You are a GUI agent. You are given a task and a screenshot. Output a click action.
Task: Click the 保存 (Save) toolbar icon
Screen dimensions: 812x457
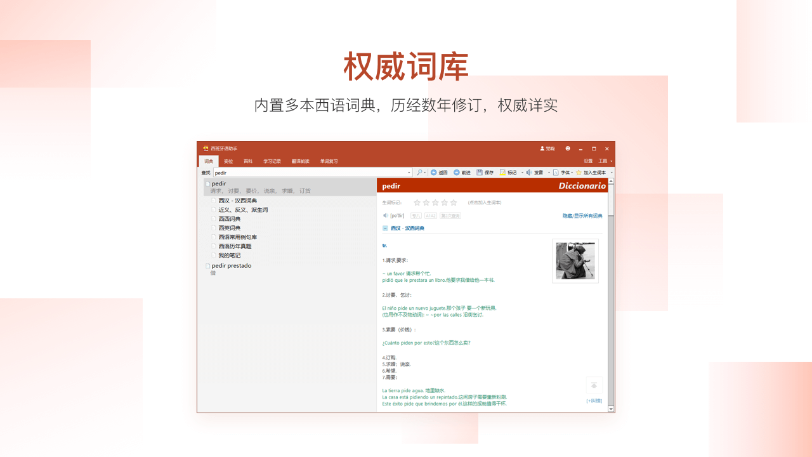click(x=480, y=172)
